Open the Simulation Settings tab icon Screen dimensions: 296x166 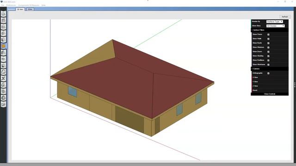click(3, 85)
